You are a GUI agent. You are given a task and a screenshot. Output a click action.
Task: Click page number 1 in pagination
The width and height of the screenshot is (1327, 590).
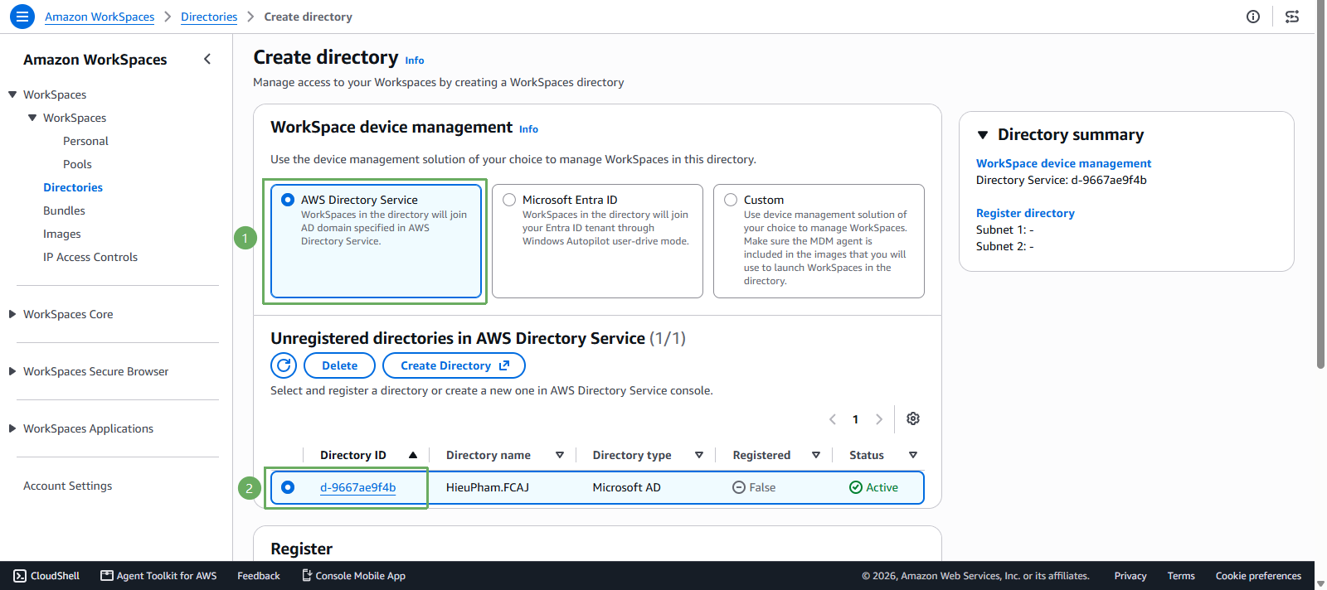click(856, 419)
